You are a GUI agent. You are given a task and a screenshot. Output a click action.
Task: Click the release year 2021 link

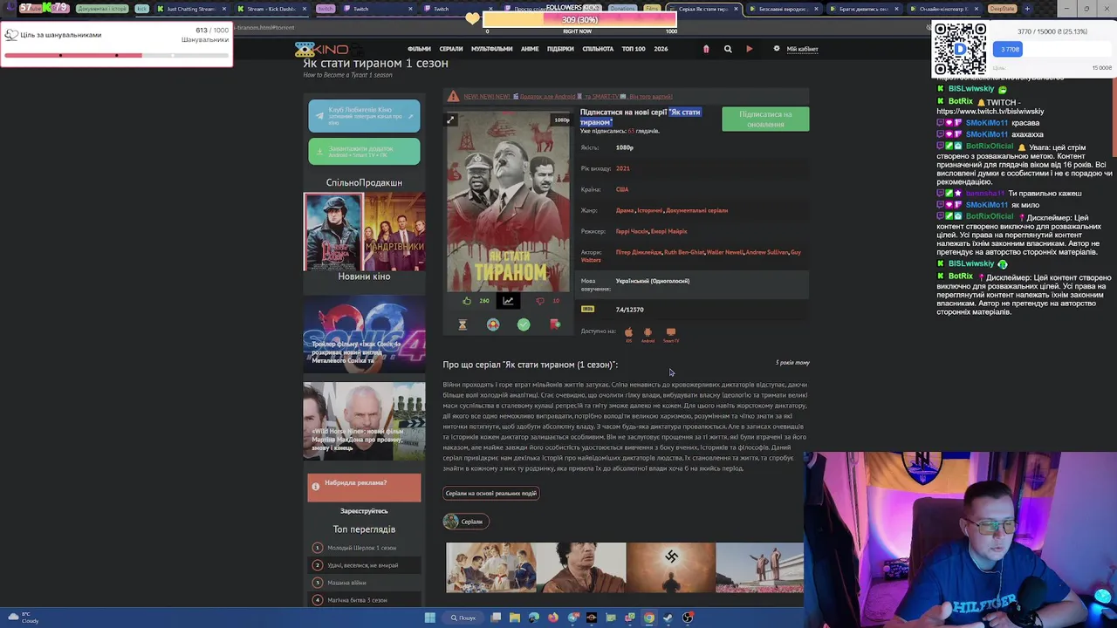click(622, 168)
